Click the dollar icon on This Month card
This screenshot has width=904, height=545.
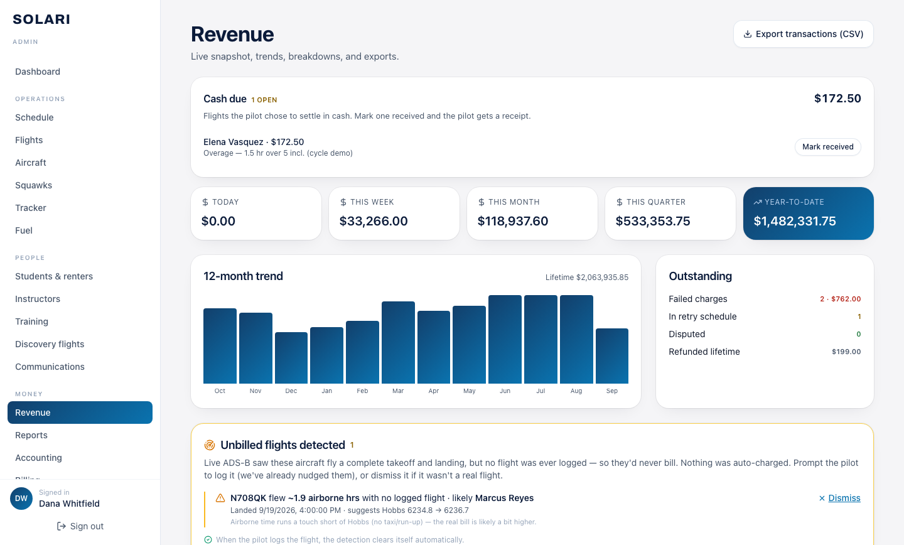482,202
